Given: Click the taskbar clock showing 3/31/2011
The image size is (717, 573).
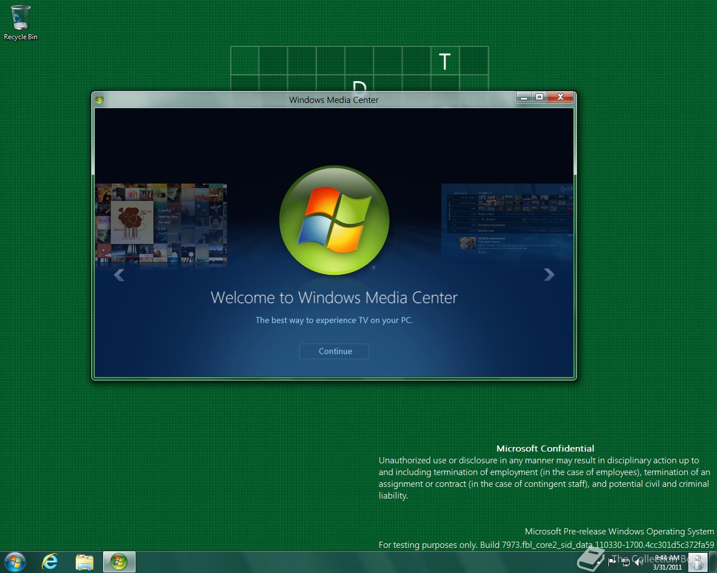Looking at the screenshot, I should click(x=667, y=562).
